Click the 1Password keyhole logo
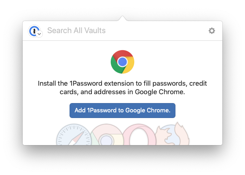Image resolution: width=245 pixels, height=175 pixels. click(34, 31)
